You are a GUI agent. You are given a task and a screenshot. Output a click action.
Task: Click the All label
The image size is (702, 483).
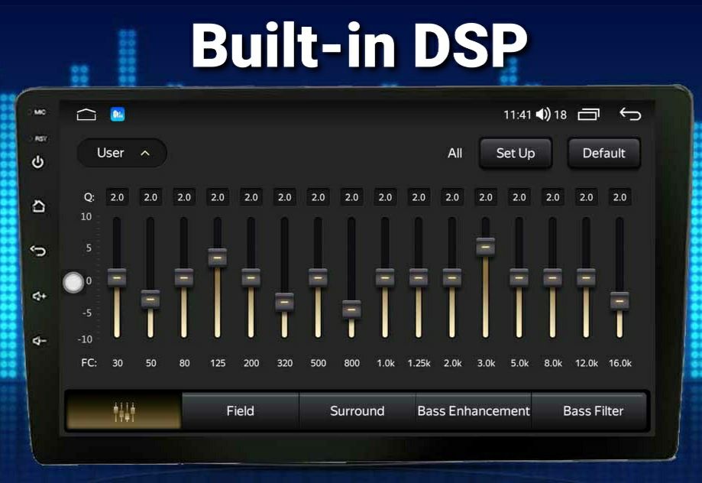tap(455, 154)
